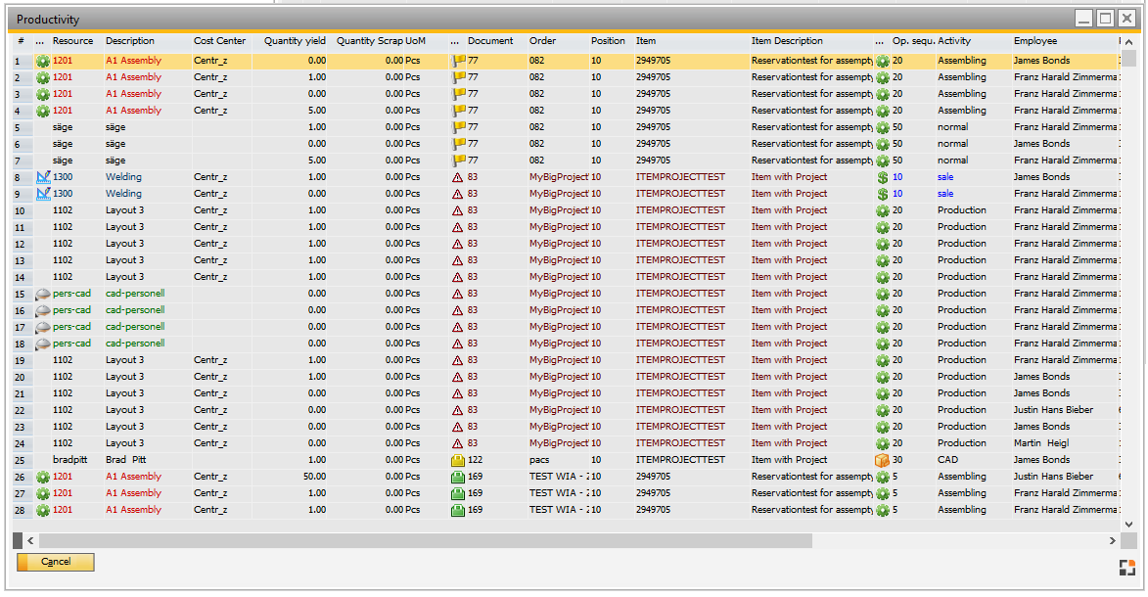Click the layout toggle icon at bottom right
This screenshot has height=597, width=1148.
click(x=1126, y=568)
